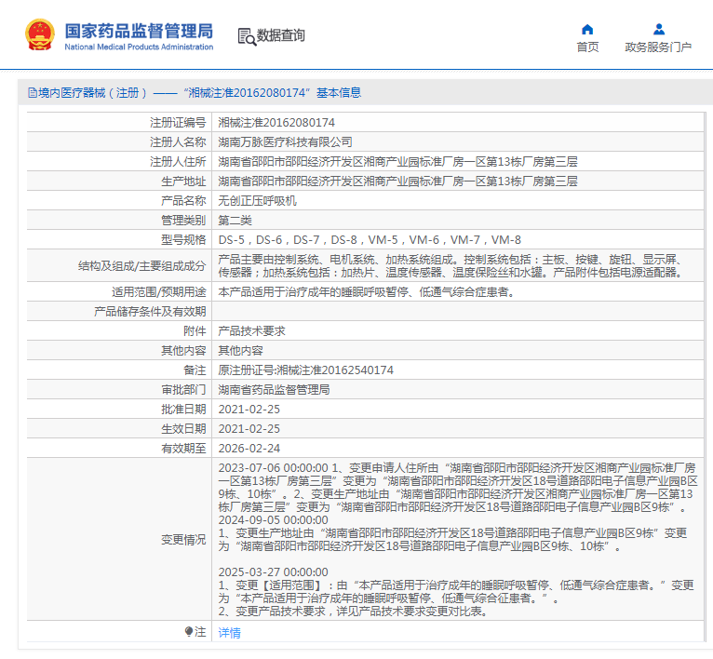Click the 数据查询 magnifier document icon
Image resolution: width=713 pixels, height=659 pixels.
[x=246, y=36]
